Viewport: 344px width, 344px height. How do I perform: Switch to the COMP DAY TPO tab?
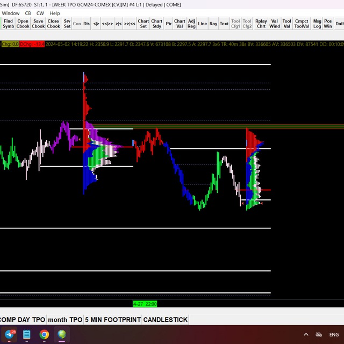click(x=23, y=320)
